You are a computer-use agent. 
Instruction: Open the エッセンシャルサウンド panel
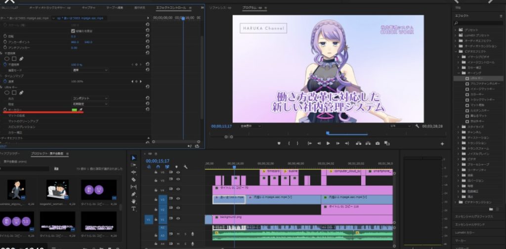pos(470,224)
